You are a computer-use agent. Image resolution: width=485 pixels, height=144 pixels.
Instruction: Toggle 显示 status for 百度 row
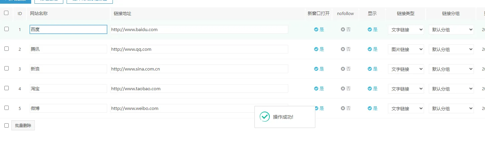[373, 29]
